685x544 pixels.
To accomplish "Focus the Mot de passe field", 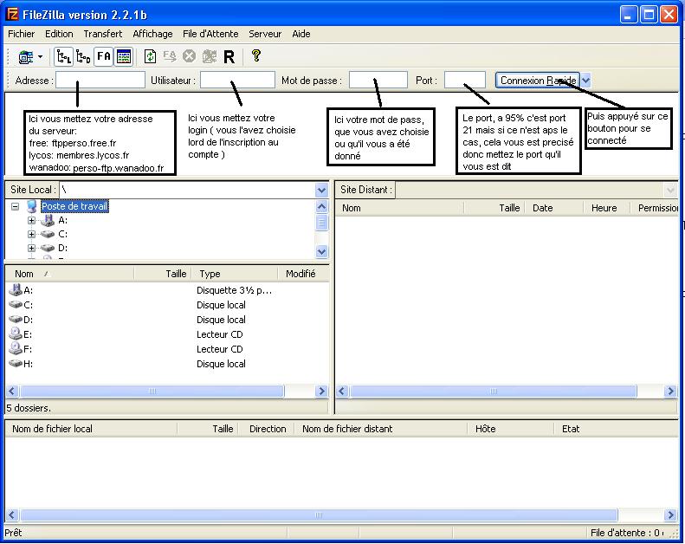I will click(x=378, y=81).
